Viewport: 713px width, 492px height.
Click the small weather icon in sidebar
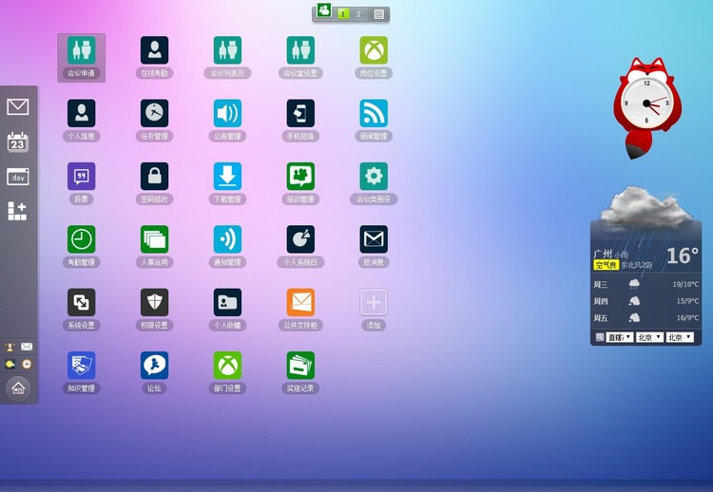[10, 364]
